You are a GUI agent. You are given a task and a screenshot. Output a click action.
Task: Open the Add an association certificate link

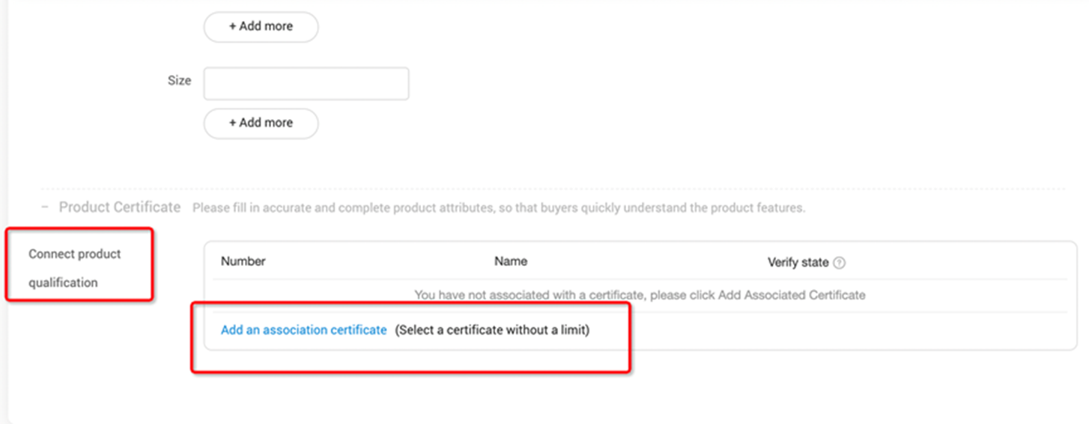(303, 330)
